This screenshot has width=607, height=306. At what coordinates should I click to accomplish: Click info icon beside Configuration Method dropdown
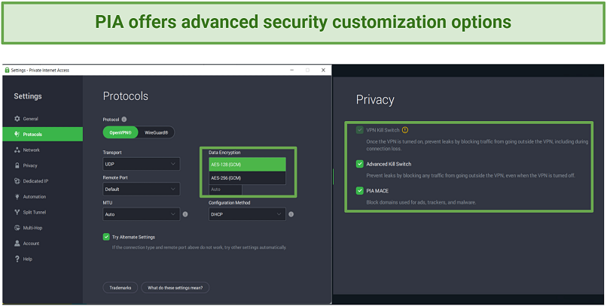click(x=291, y=214)
